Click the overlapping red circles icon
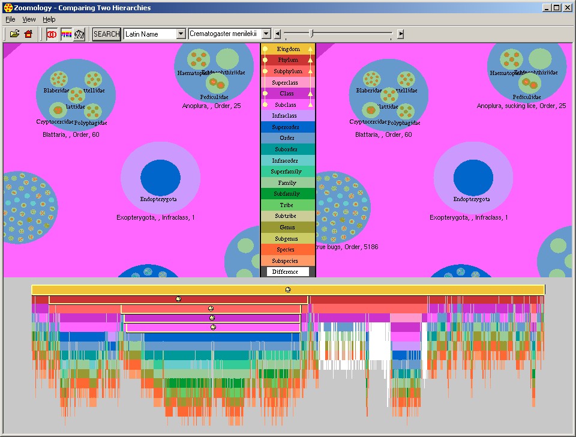Image resolution: width=576 pixels, height=437 pixels. [x=52, y=34]
